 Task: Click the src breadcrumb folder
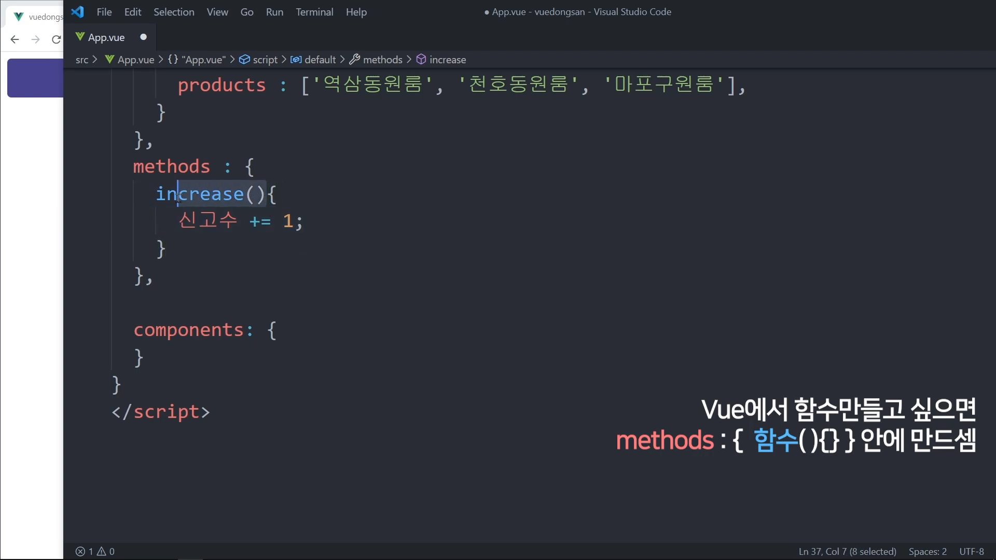point(82,60)
